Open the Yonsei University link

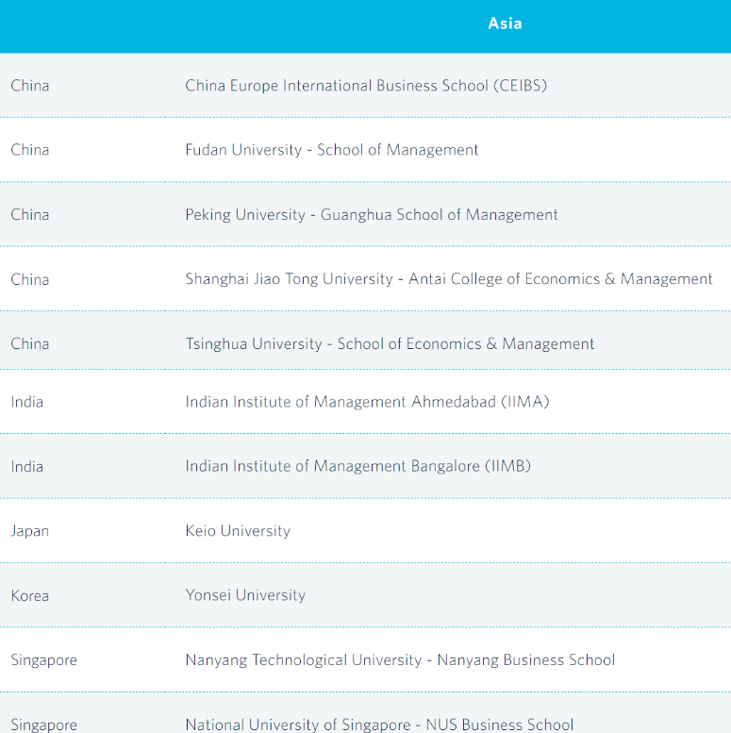245,595
